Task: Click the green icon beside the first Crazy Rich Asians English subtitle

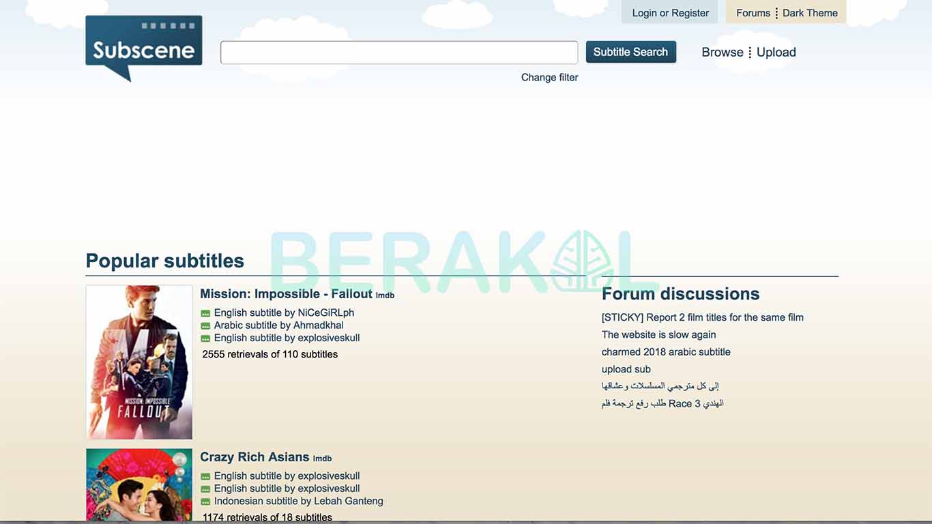Action: click(205, 477)
